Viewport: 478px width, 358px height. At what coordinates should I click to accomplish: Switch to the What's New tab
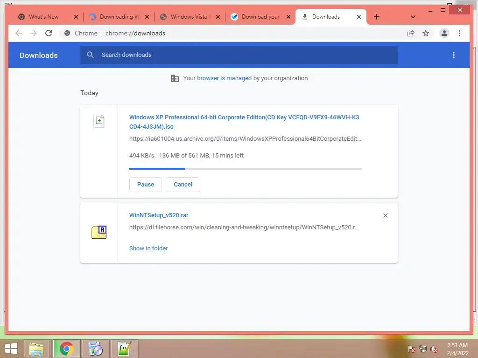pyautogui.click(x=43, y=17)
